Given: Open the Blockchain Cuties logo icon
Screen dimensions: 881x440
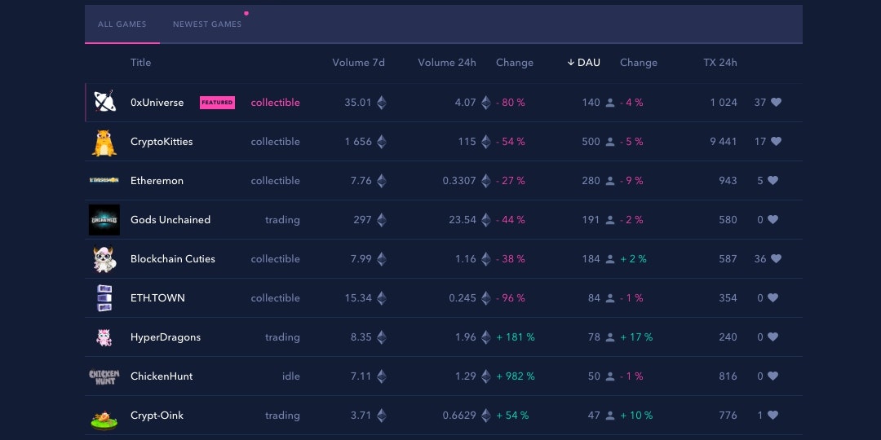Looking at the screenshot, I should pos(104,259).
